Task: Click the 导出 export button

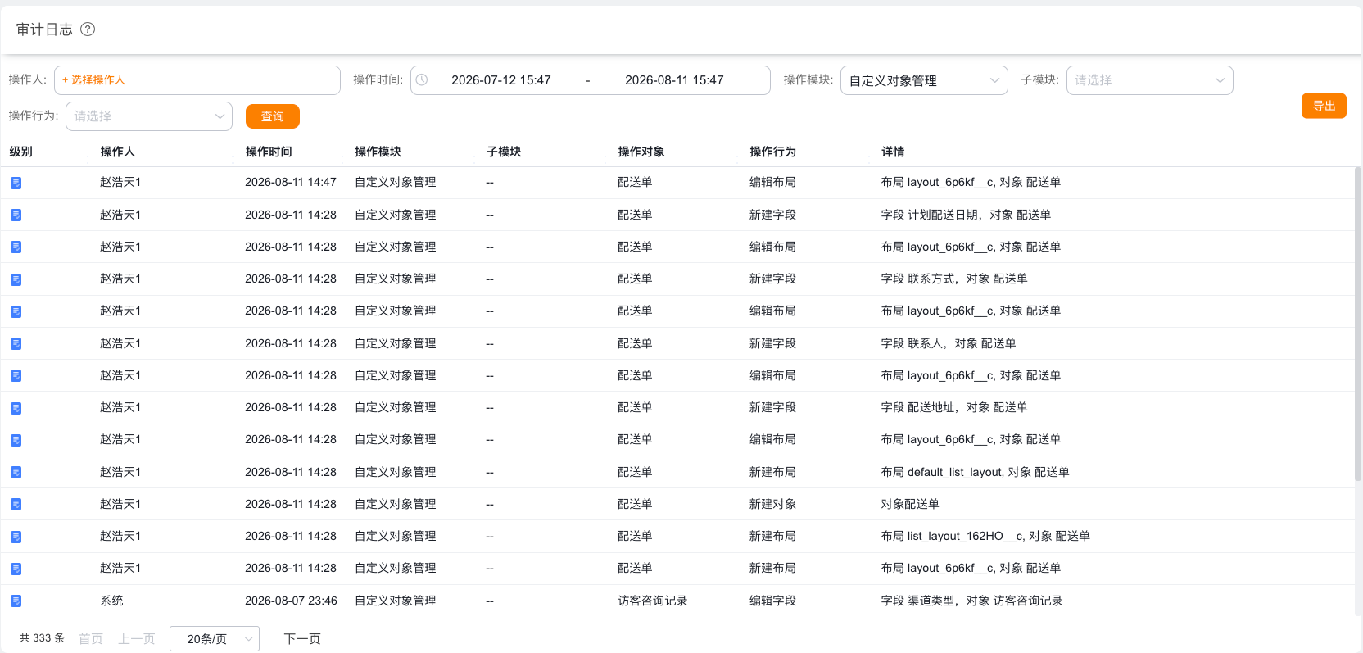Action: (x=1324, y=106)
